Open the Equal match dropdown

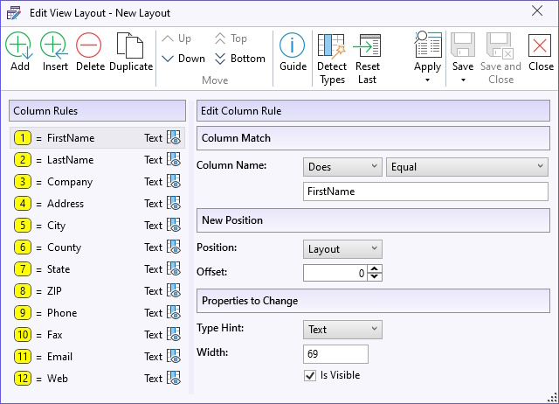pyautogui.click(x=467, y=167)
